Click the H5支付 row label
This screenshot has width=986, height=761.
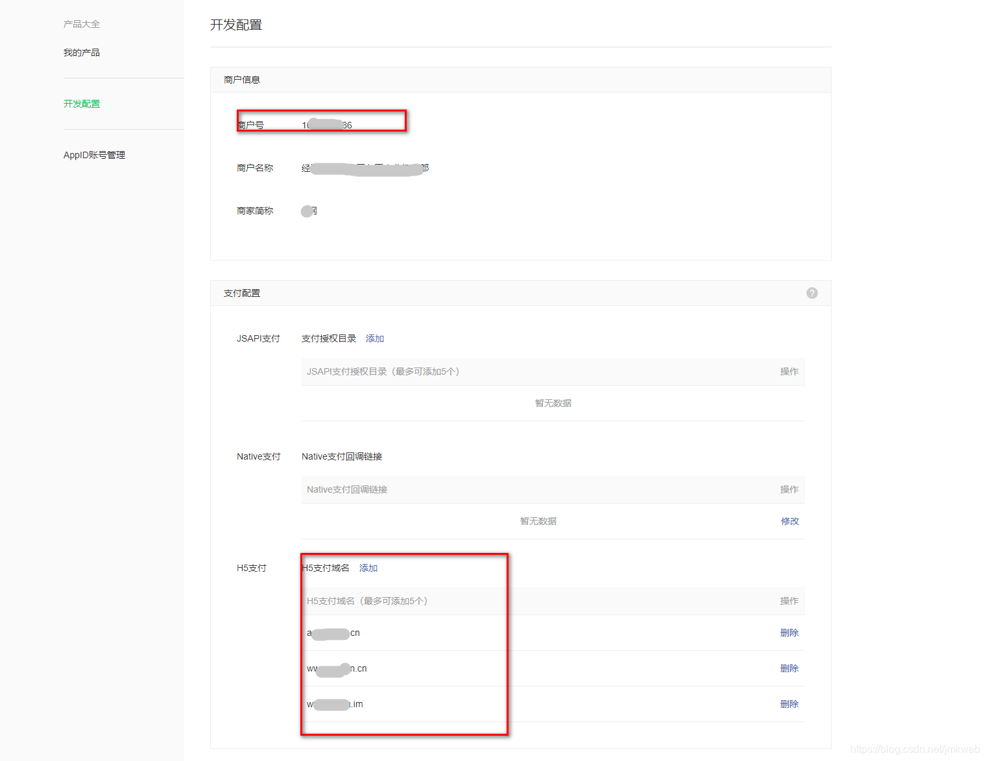point(252,568)
